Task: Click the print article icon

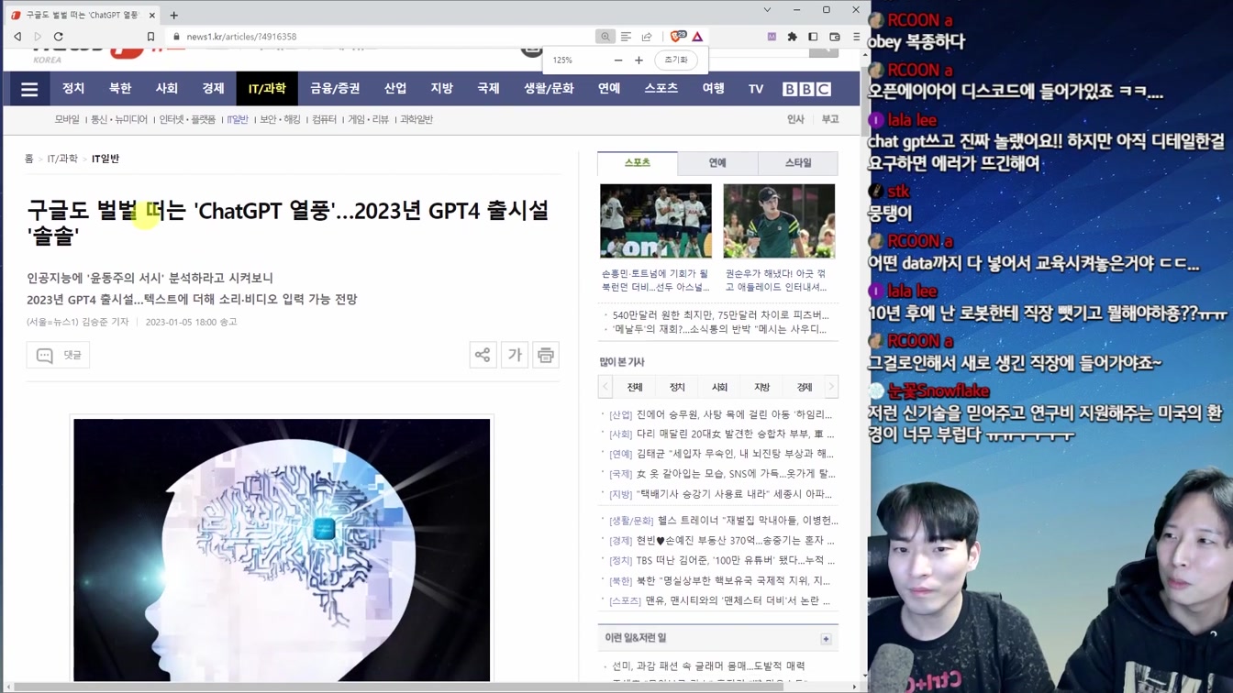Action: [x=546, y=355]
